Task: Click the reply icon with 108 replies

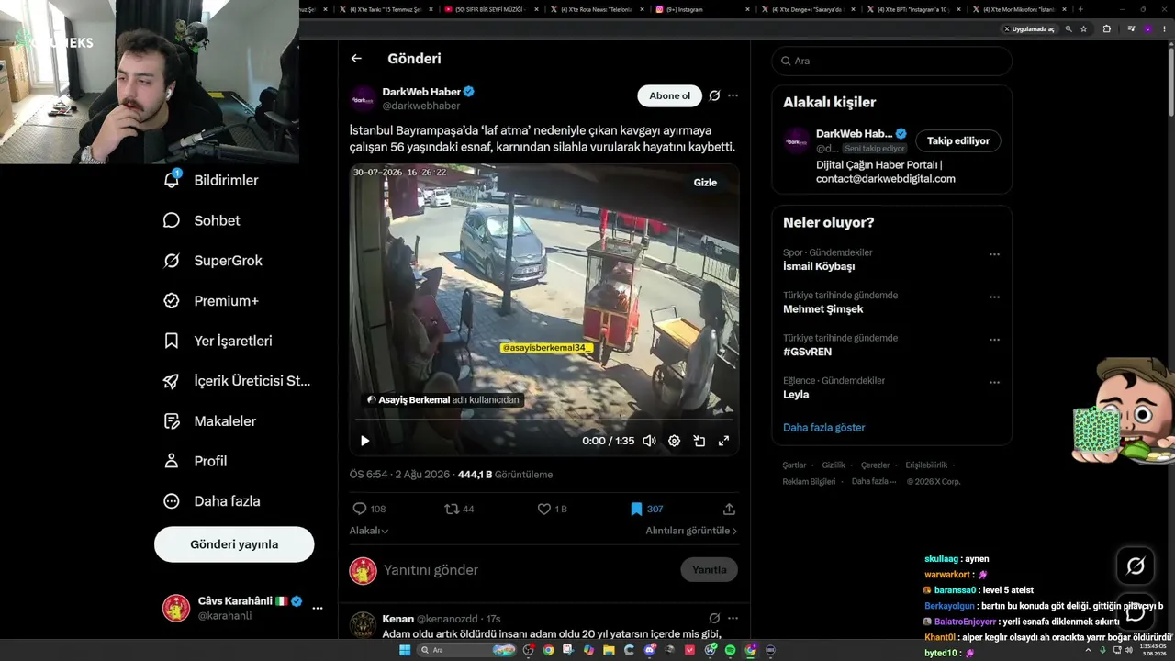Action: [x=360, y=509]
